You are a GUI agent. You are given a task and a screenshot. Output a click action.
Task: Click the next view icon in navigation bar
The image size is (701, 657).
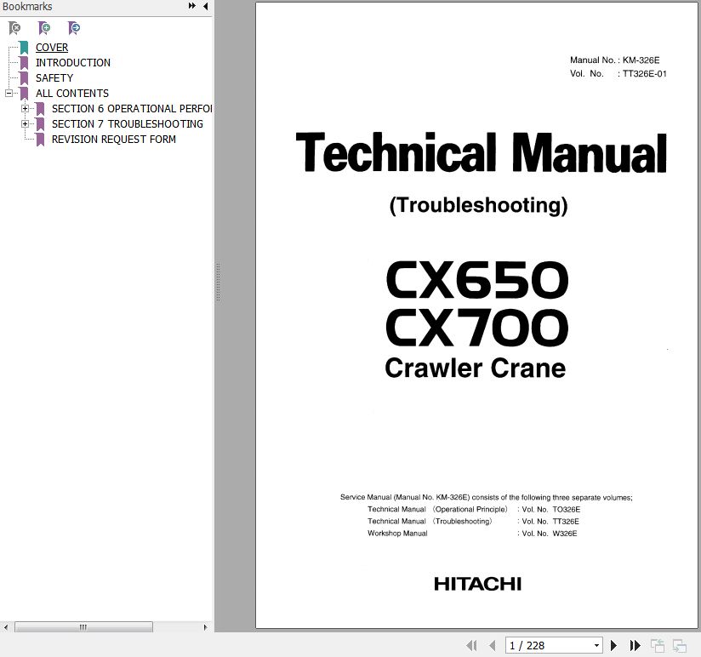click(x=679, y=645)
